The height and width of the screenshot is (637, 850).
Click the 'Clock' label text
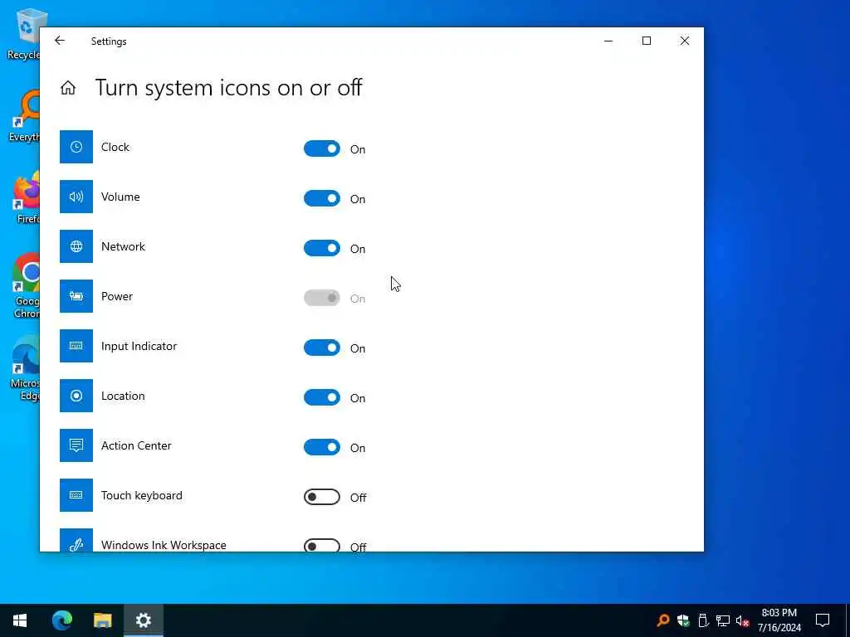point(115,148)
